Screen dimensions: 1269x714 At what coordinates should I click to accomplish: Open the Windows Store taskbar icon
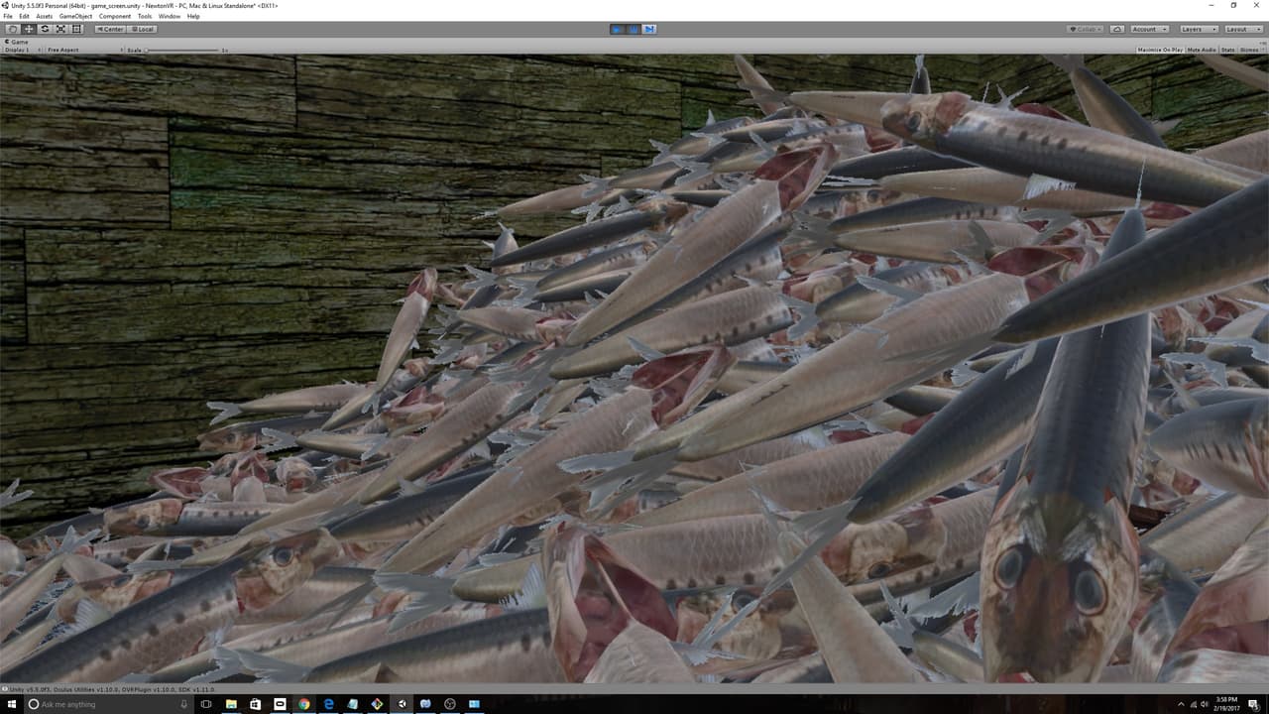pyautogui.click(x=256, y=704)
